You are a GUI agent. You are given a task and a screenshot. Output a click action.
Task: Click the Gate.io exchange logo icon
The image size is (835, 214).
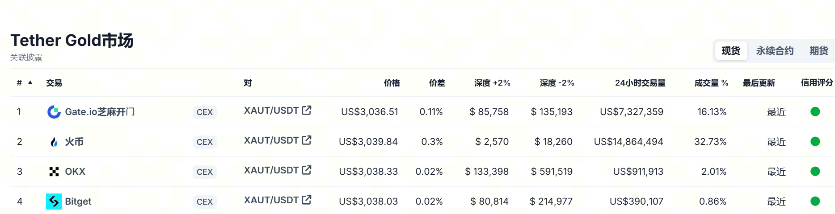(x=54, y=112)
